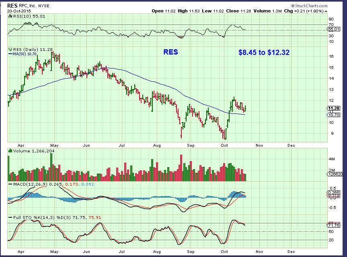Click the Close 11.28 value in header
The image size is (347, 257).
(238, 11)
